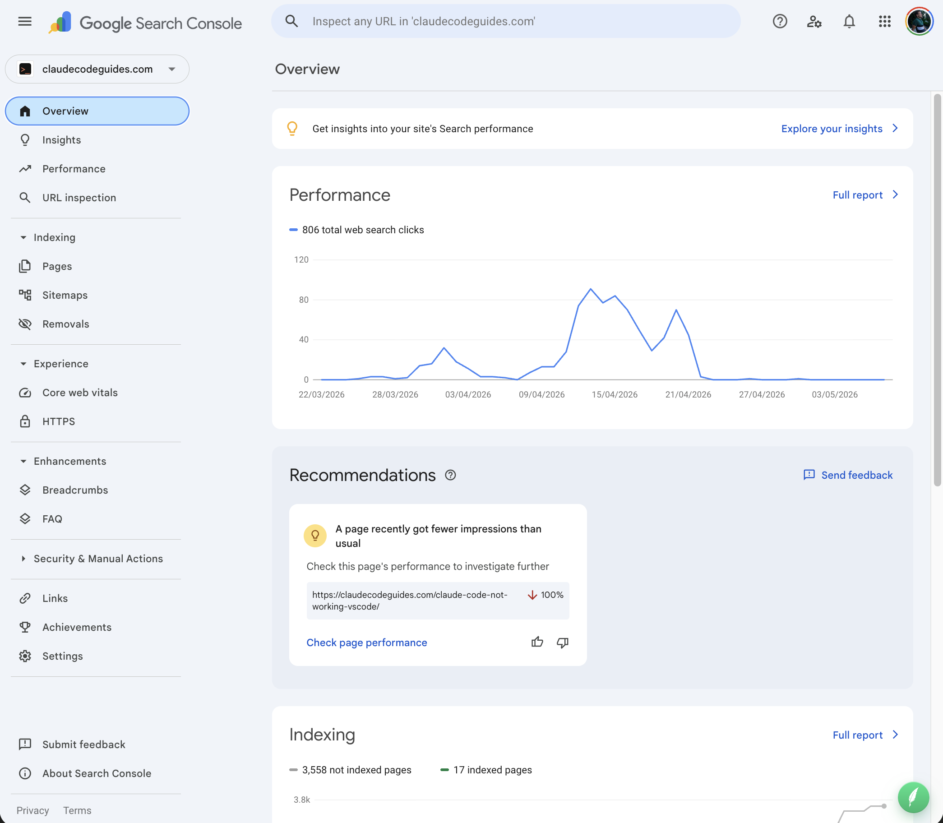The image size is (943, 823).
Task: Click the Google Search Console logo
Action: (x=145, y=23)
